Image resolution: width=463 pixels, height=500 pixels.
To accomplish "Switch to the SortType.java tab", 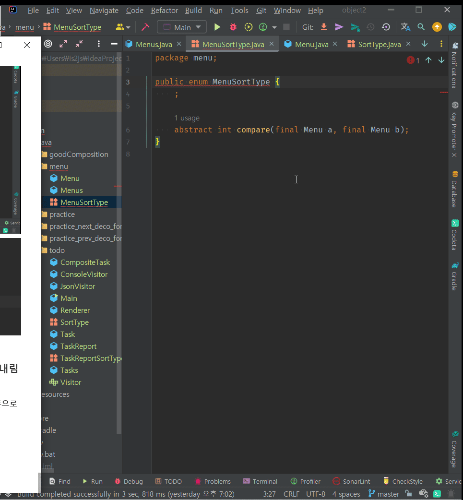I will point(380,44).
